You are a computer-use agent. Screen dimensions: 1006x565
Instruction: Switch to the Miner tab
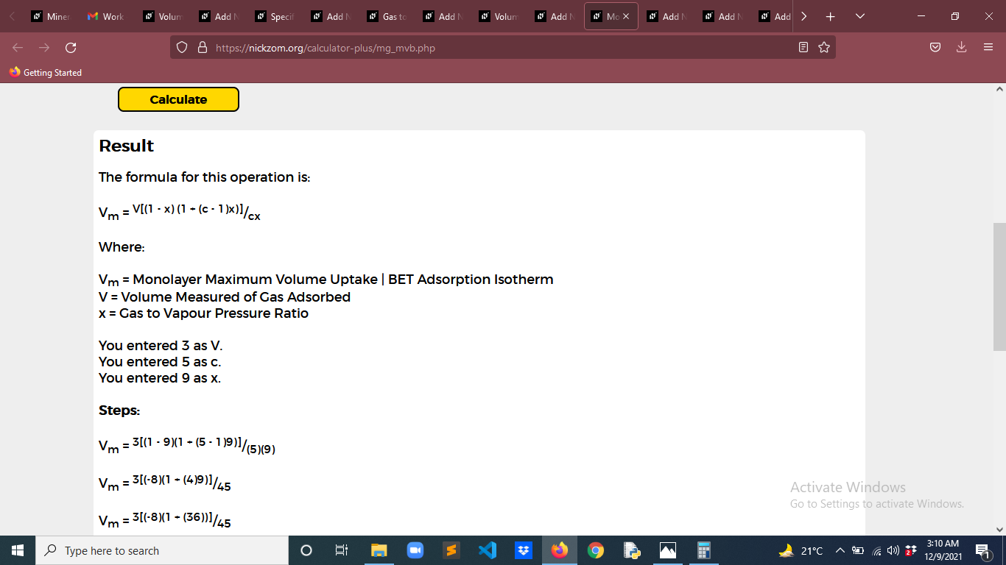(51, 16)
